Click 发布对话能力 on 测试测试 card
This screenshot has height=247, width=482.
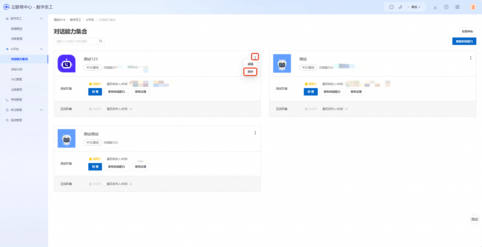click(116, 167)
